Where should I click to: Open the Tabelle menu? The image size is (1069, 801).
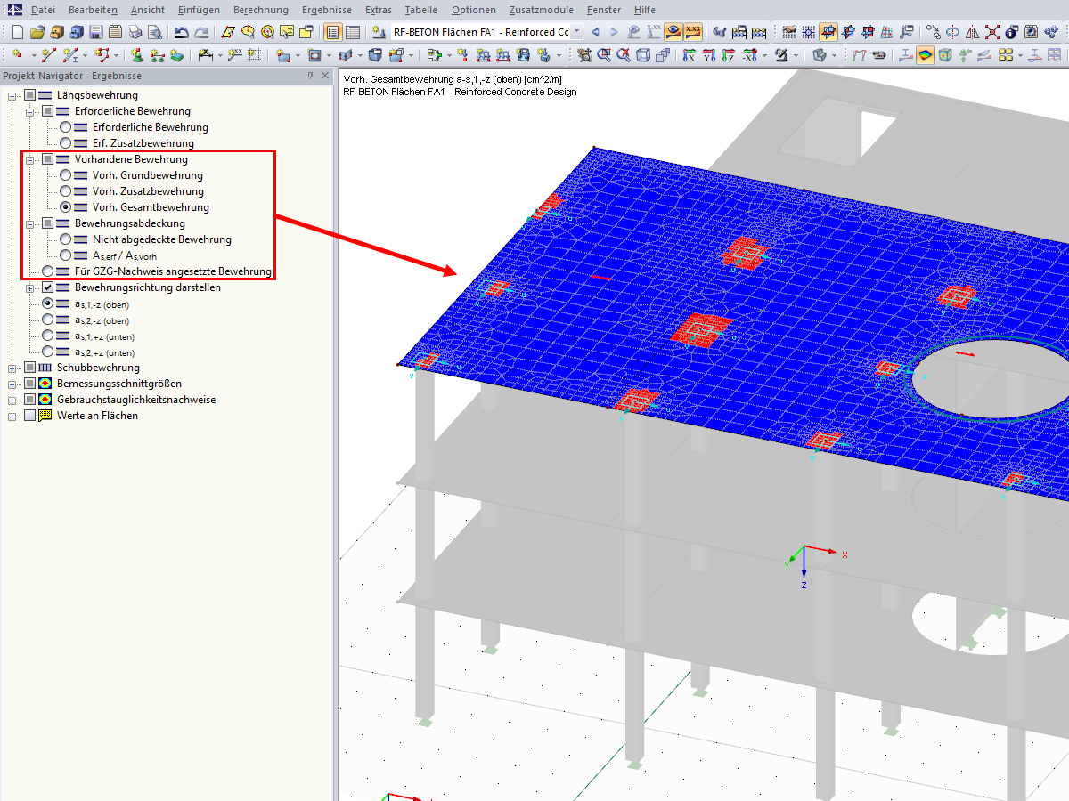coord(420,10)
